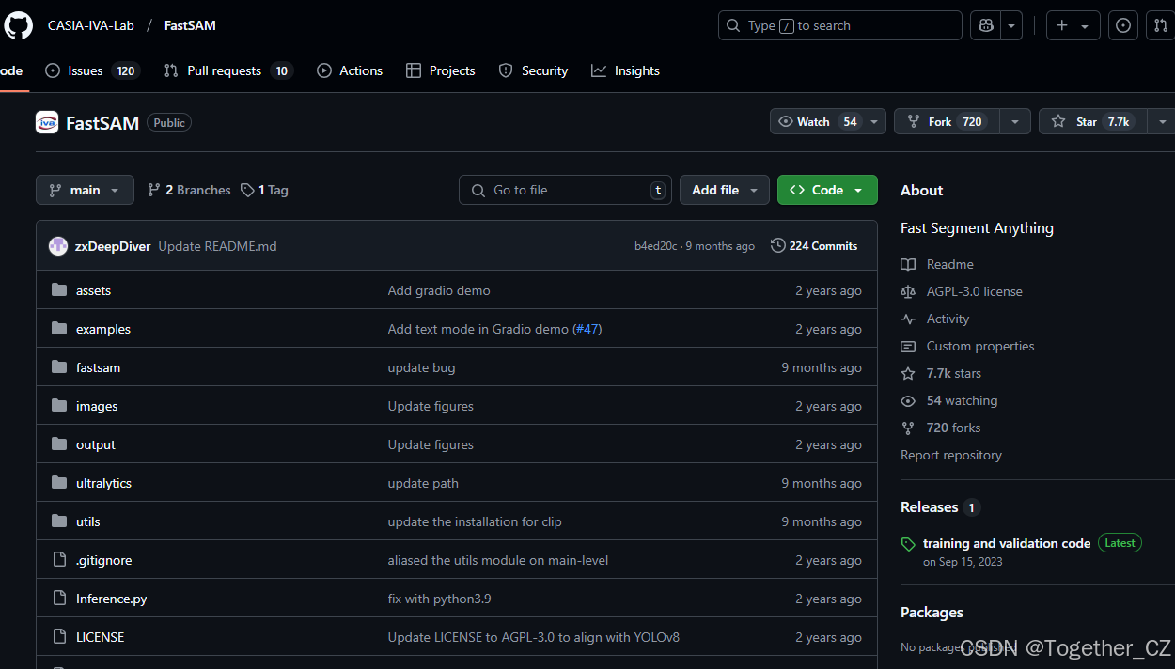Fork the repository with Fork button
The height and width of the screenshot is (669, 1175).
click(948, 122)
